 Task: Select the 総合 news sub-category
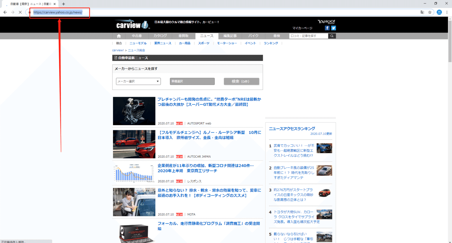click(x=119, y=43)
